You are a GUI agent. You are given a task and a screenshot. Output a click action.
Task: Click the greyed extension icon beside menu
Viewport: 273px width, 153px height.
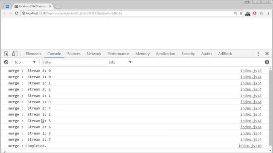[261, 13]
